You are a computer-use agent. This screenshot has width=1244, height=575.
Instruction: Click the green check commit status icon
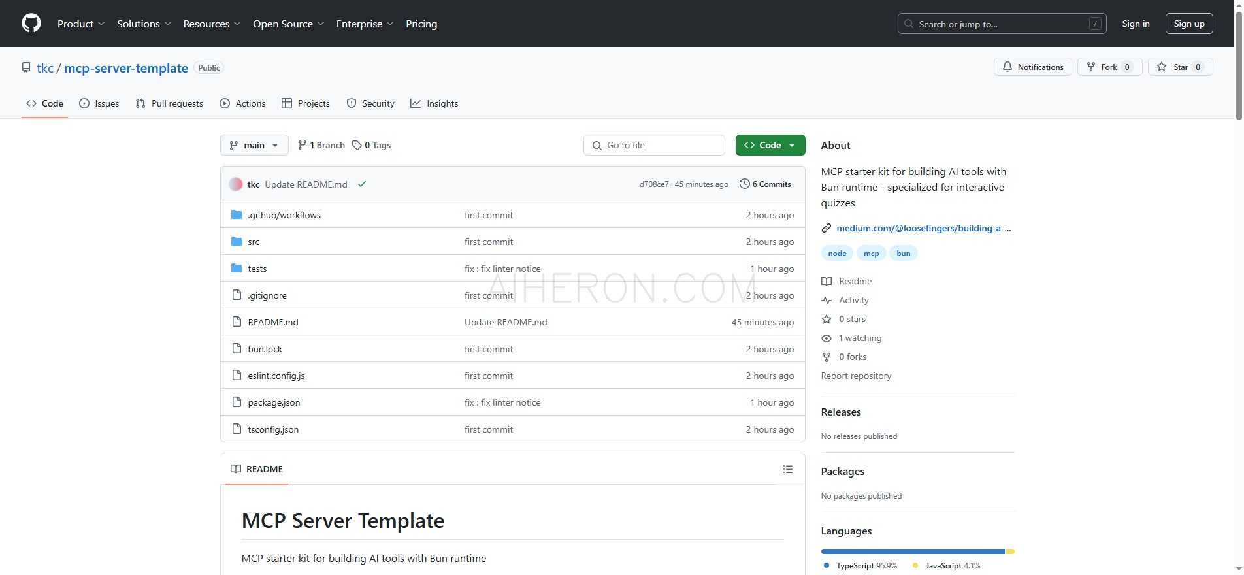click(x=362, y=184)
